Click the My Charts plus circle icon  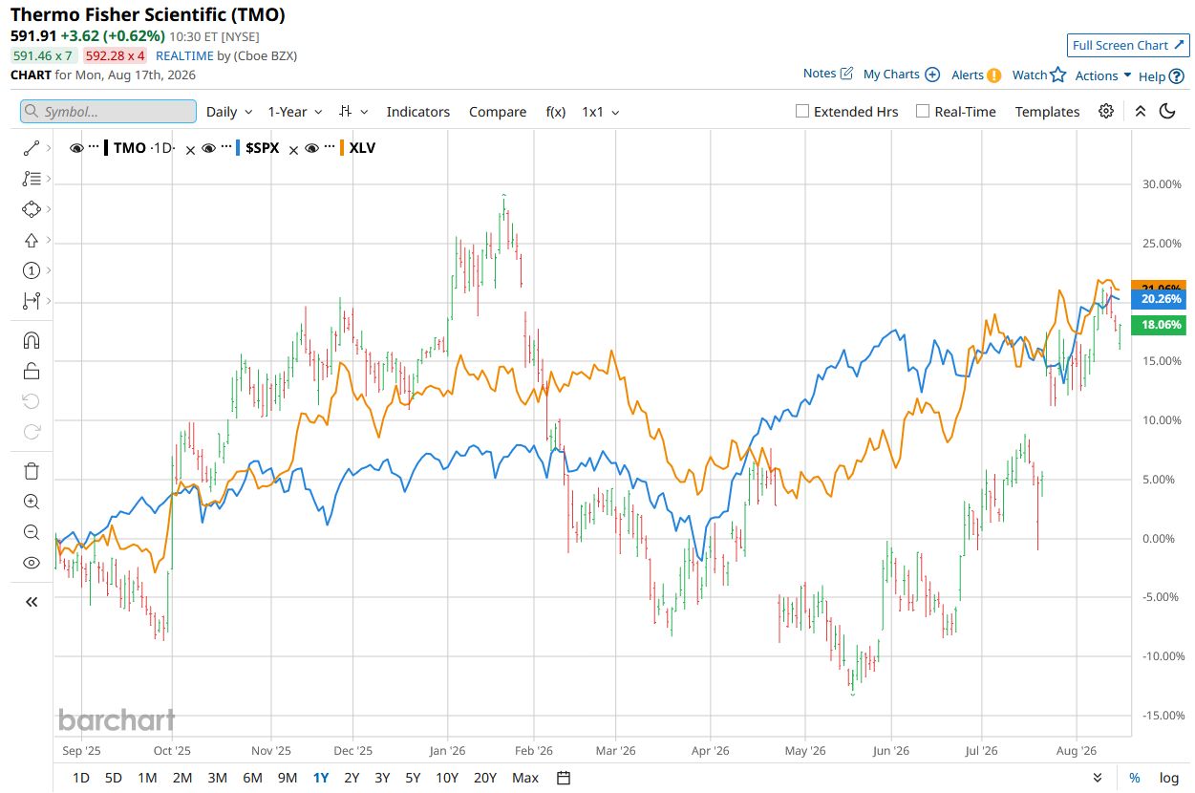coord(932,75)
